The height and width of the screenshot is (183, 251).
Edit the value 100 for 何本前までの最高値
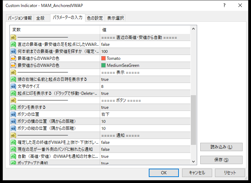click(x=145, y=51)
